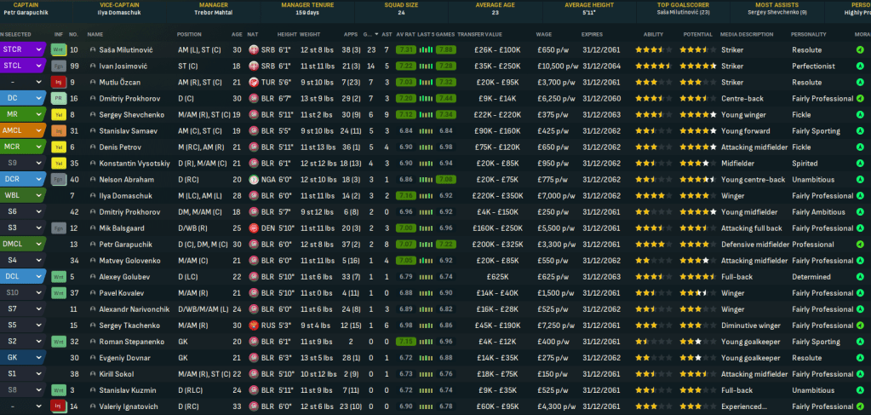
Task: Click the Russia flag icon for Sergey Tkachenko
Action: tap(254, 326)
